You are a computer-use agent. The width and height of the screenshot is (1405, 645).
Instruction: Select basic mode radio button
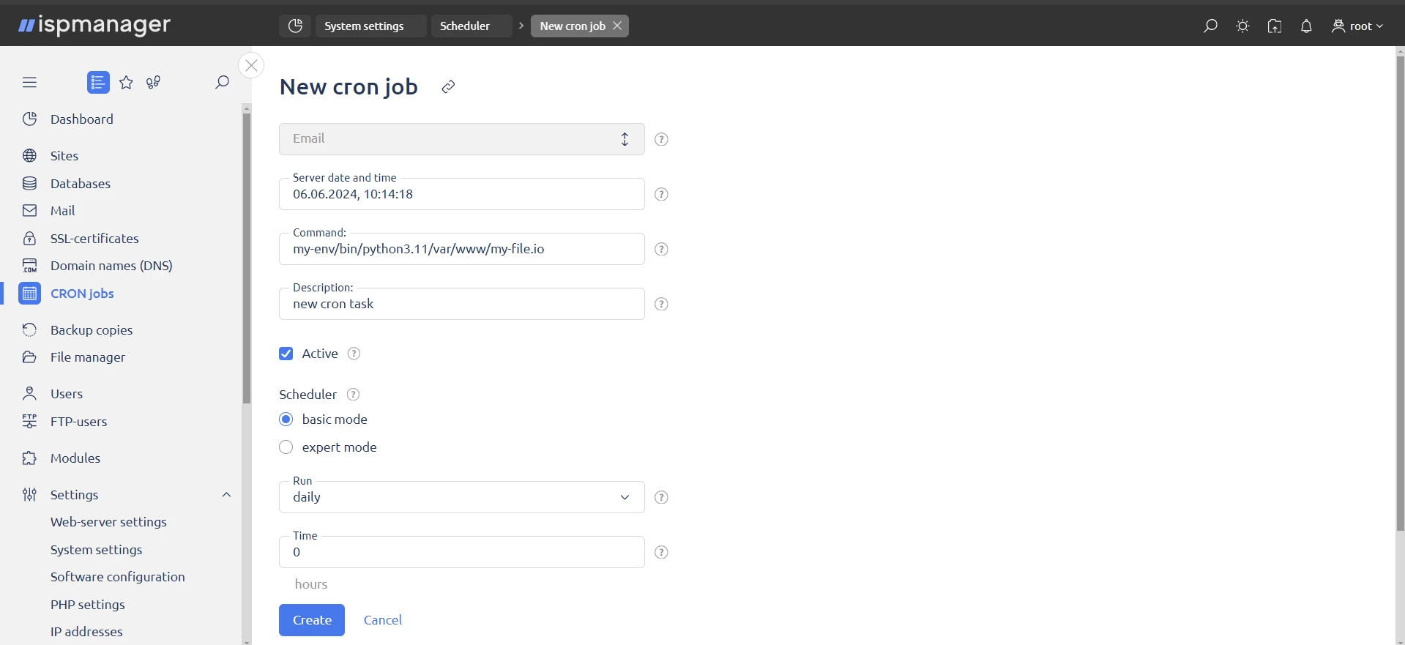point(286,419)
